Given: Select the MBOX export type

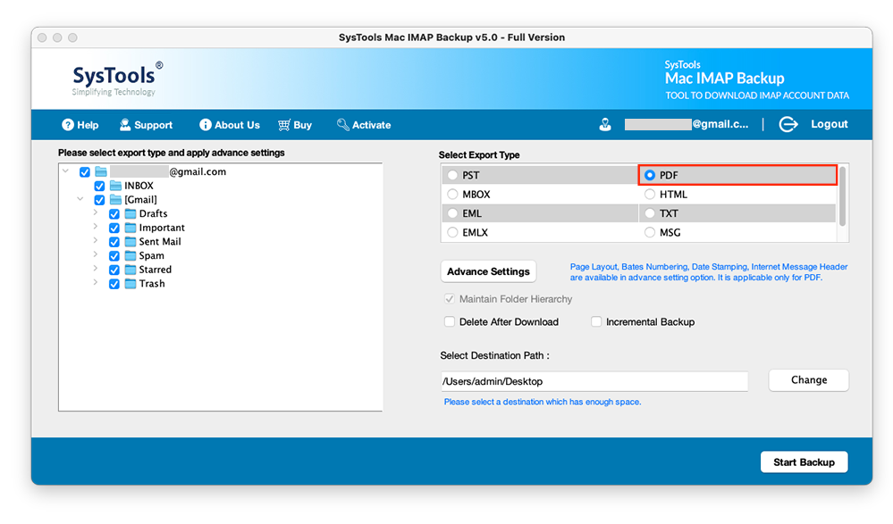Looking at the screenshot, I should click(x=452, y=194).
